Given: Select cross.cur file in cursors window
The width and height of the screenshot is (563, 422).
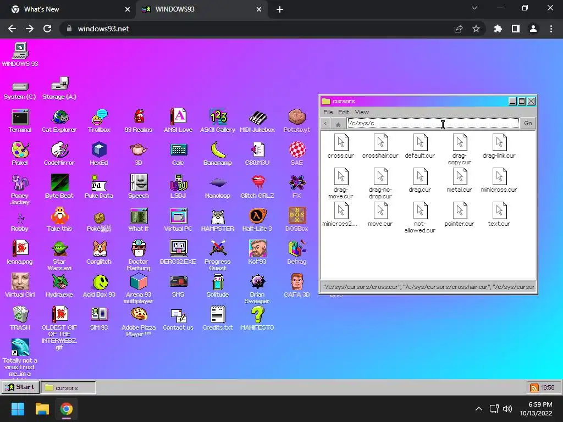Looking at the screenshot, I should coord(341,146).
